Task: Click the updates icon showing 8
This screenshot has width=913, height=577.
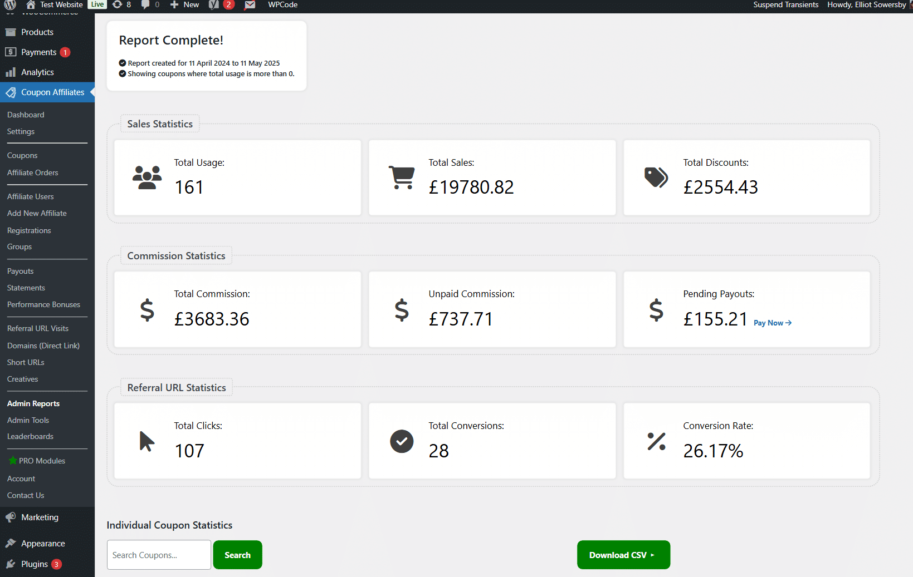Action: [x=117, y=4]
